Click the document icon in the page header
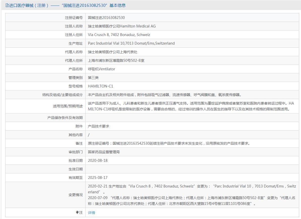The image size is (301, 219). pos(7,5)
